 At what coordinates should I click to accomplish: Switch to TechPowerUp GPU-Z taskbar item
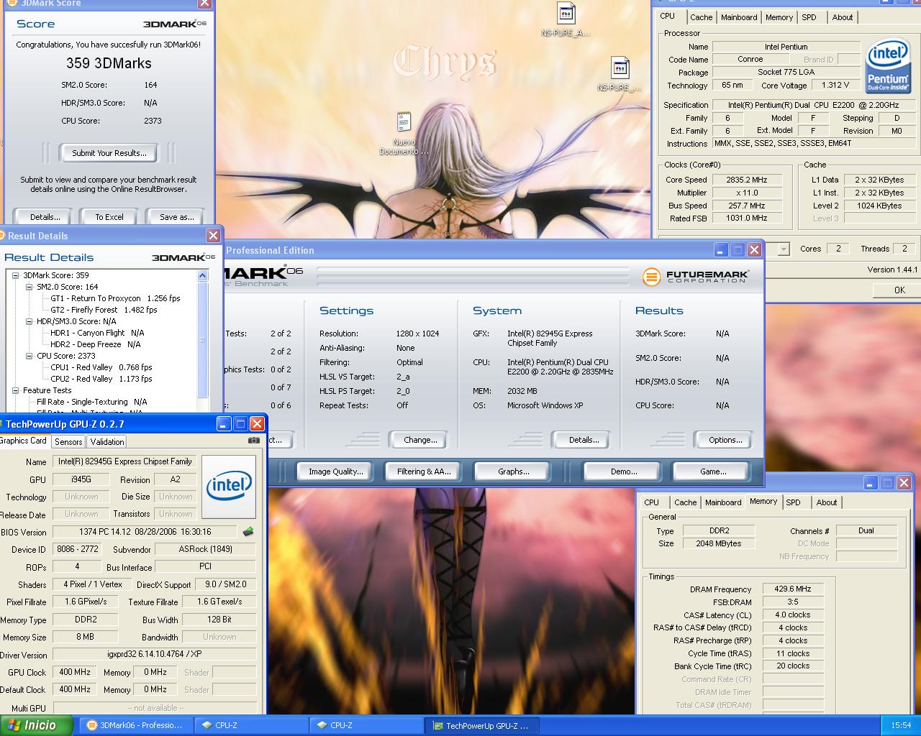click(481, 725)
